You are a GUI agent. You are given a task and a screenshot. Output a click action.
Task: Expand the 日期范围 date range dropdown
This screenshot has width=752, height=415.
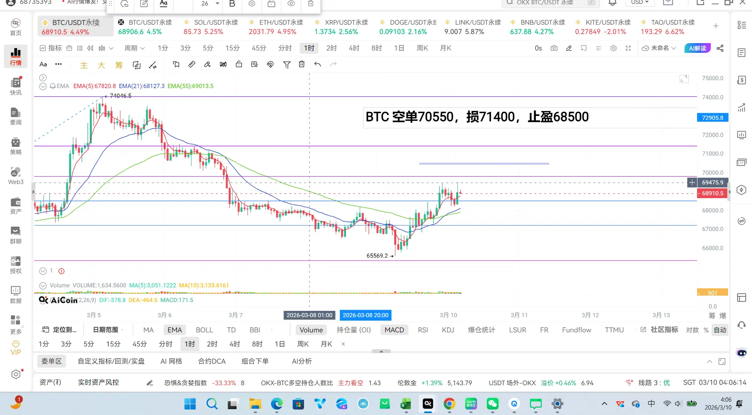[x=108, y=330]
